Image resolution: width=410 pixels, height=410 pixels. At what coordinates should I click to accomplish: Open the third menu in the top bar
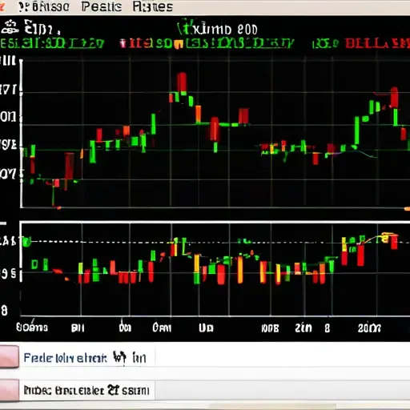(x=153, y=7)
